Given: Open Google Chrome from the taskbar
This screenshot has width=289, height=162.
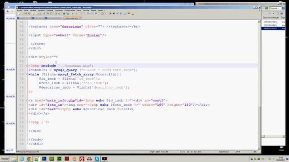Looking at the screenshot, I should pos(29,159).
